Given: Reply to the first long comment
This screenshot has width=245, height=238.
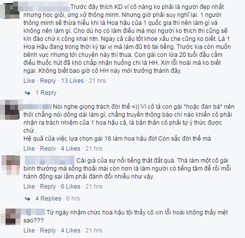Looking at the screenshot, I should 48,81.
